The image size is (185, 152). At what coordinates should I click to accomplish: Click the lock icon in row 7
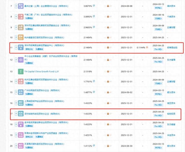pyautogui.click(x=108, y=6)
